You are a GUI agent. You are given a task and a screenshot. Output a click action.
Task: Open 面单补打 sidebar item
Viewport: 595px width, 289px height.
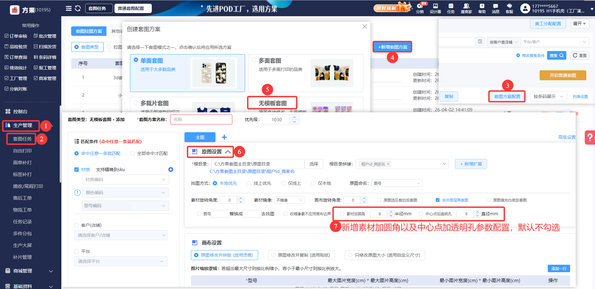tap(22, 163)
